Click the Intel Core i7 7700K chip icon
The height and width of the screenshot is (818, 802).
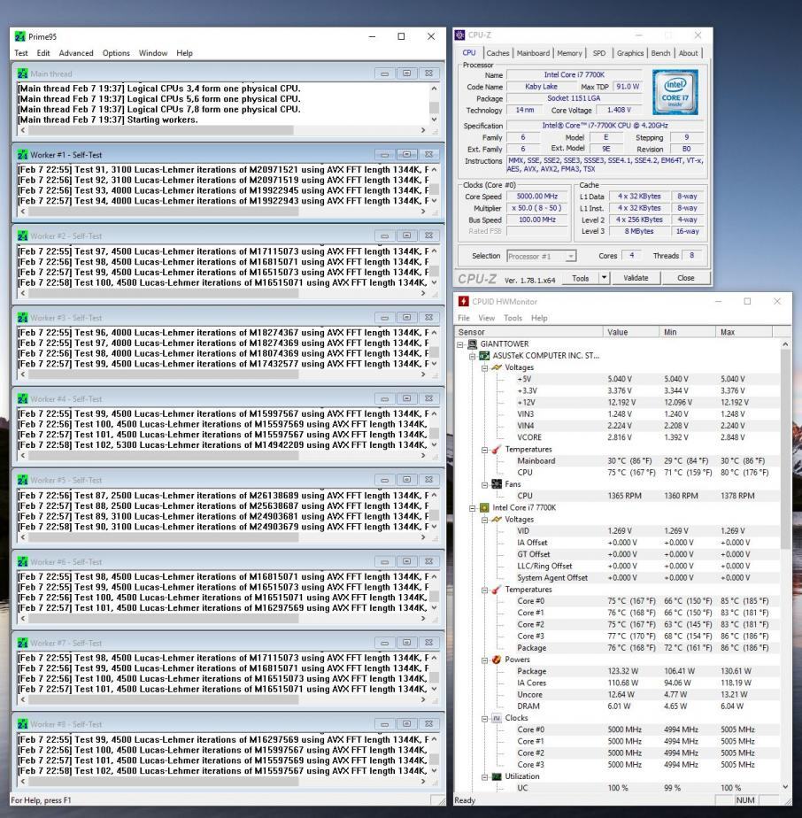[484, 507]
